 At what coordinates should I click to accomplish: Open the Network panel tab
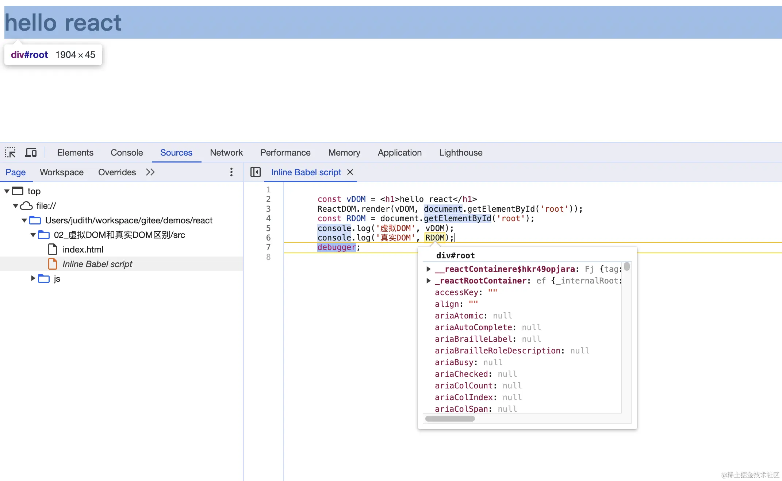tap(226, 152)
